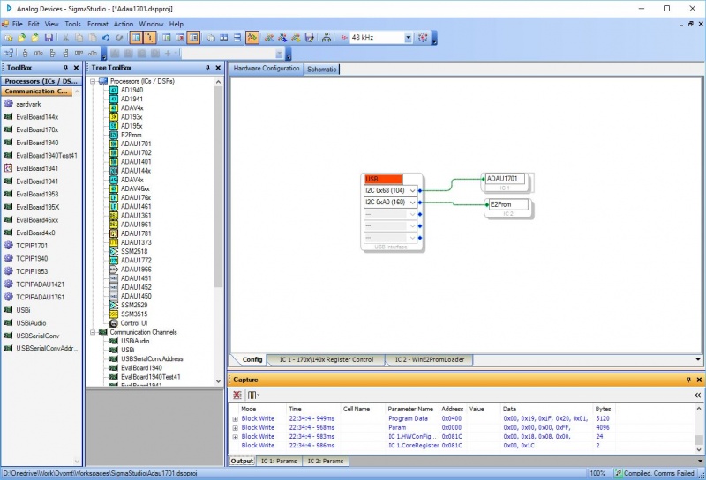Expand the Program Data Block Write row
706x480 pixels.
click(235, 419)
